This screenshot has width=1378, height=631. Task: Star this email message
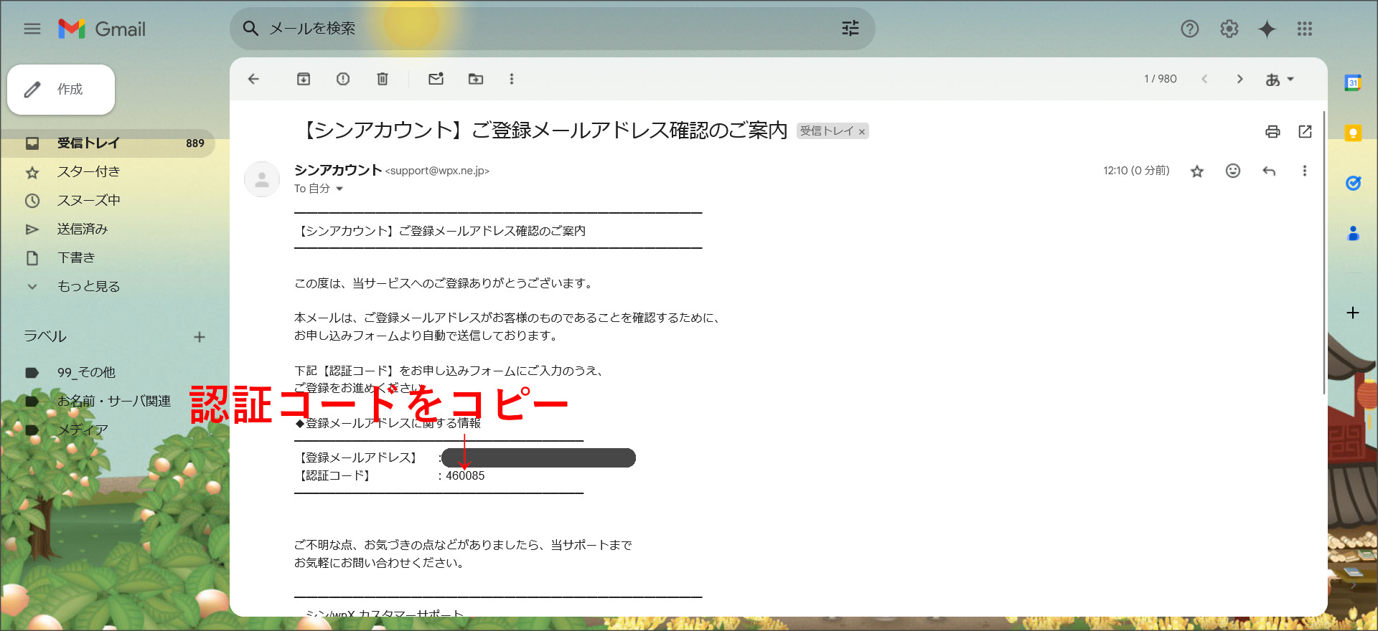pyautogui.click(x=1196, y=171)
